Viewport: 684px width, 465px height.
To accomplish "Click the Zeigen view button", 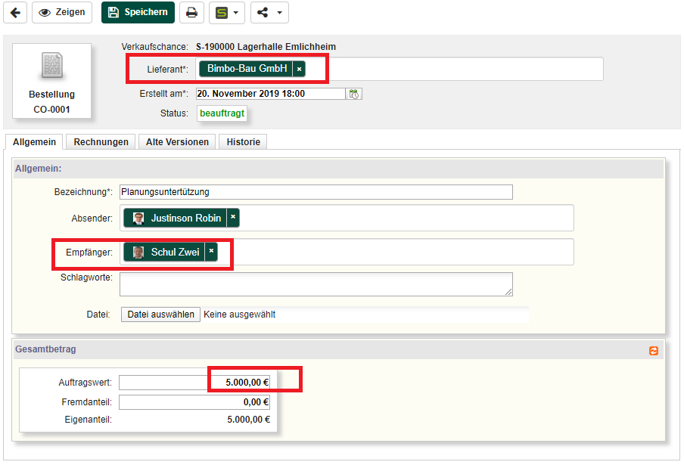I will point(62,12).
